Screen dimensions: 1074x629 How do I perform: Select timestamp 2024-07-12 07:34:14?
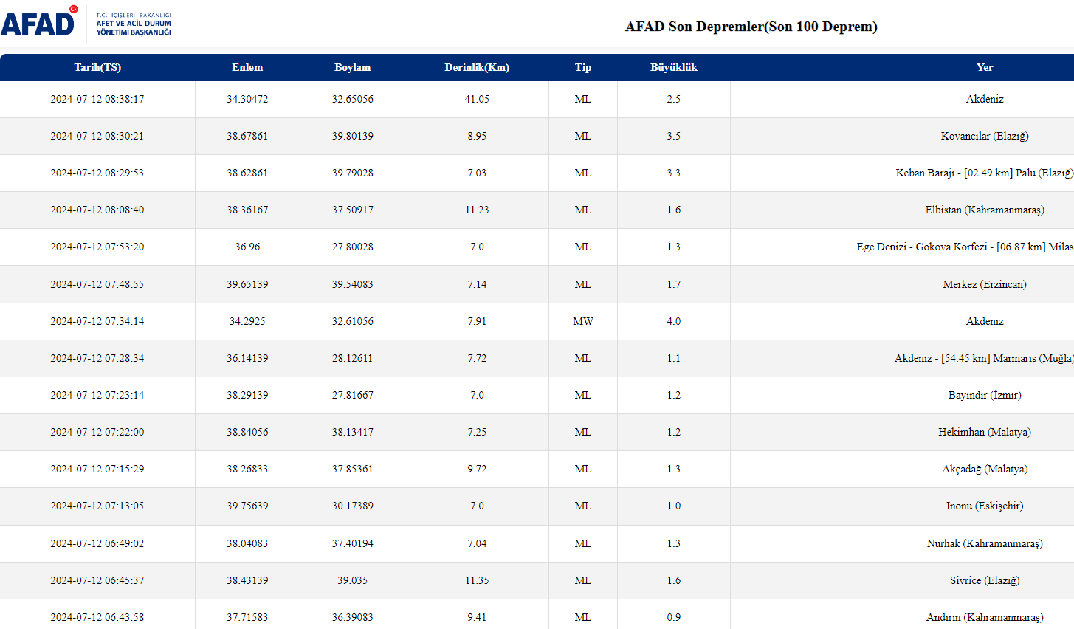click(x=97, y=321)
